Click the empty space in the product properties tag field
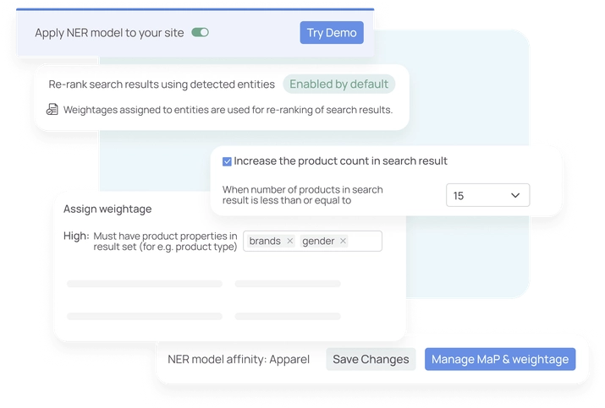This screenshot has width=605, height=408. point(365,241)
